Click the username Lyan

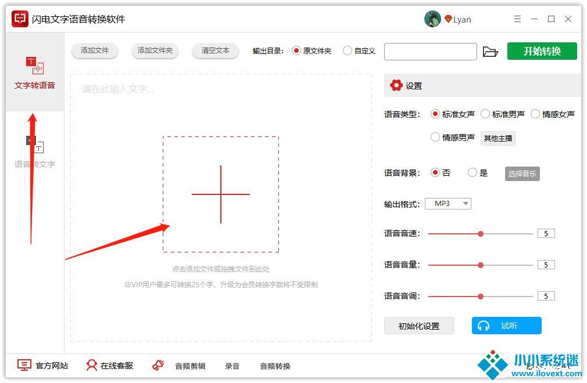[x=462, y=19]
